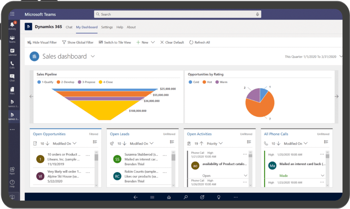Open the Robin Counts lead
Image resolution: width=350 pixels, height=209 pixels.
pos(141,176)
